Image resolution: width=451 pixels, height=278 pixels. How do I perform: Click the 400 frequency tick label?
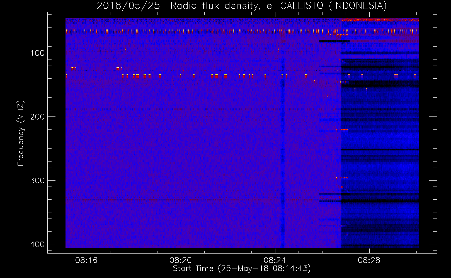37,244
